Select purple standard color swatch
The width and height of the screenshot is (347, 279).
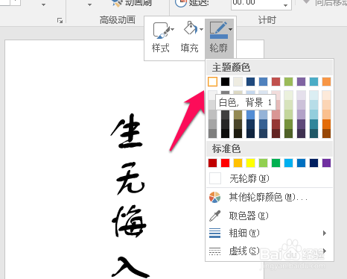click(x=327, y=163)
